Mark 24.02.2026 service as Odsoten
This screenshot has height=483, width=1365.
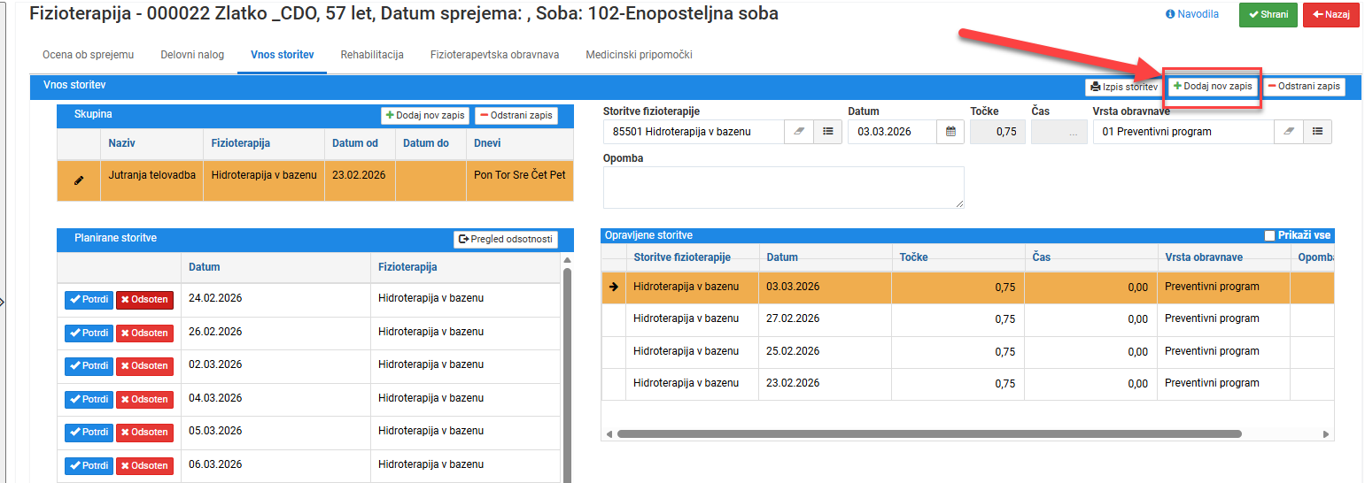tap(144, 300)
